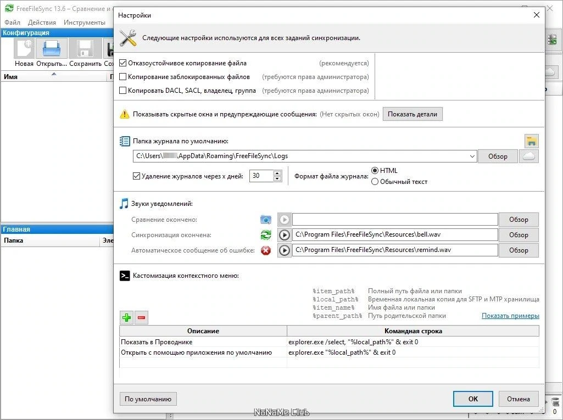Click the bell.wav sound path field
The image size is (563, 420).
(x=395, y=235)
